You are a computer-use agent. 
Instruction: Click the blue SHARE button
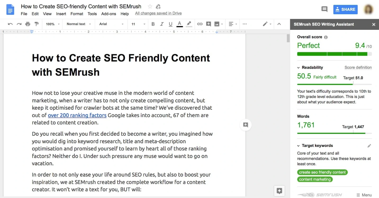(x=345, y=9)
